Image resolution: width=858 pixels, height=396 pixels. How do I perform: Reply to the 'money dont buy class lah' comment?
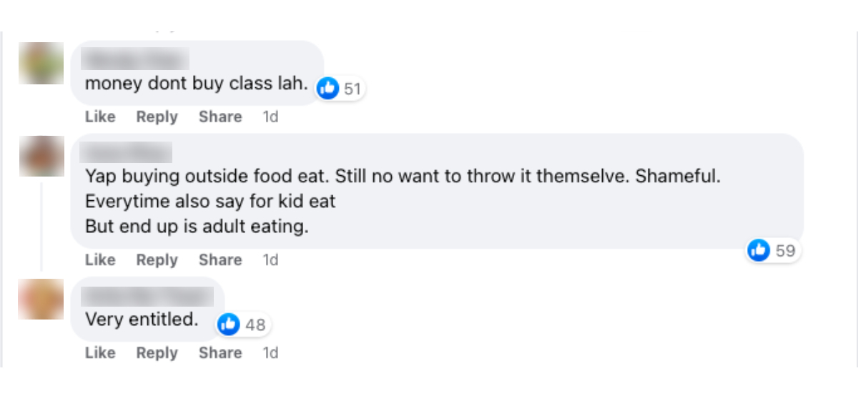[157, 117]
